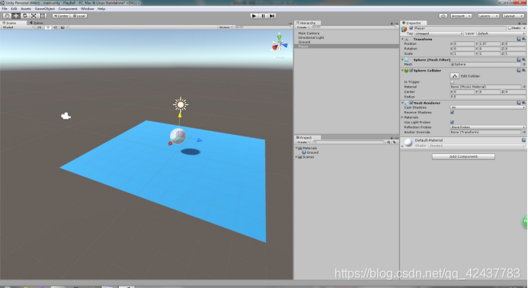The image size is (528, 288).
Task: Open the Cast Shadows dropdown
Action: [488, 107]
